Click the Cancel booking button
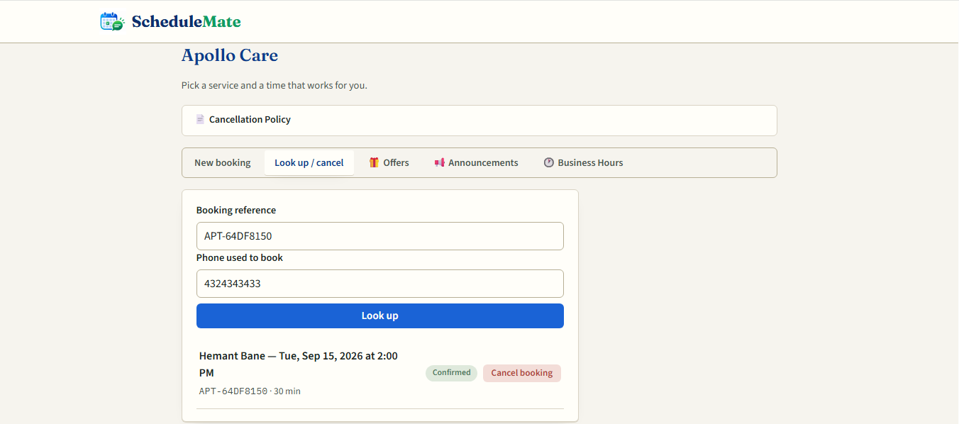 (522, 373)
